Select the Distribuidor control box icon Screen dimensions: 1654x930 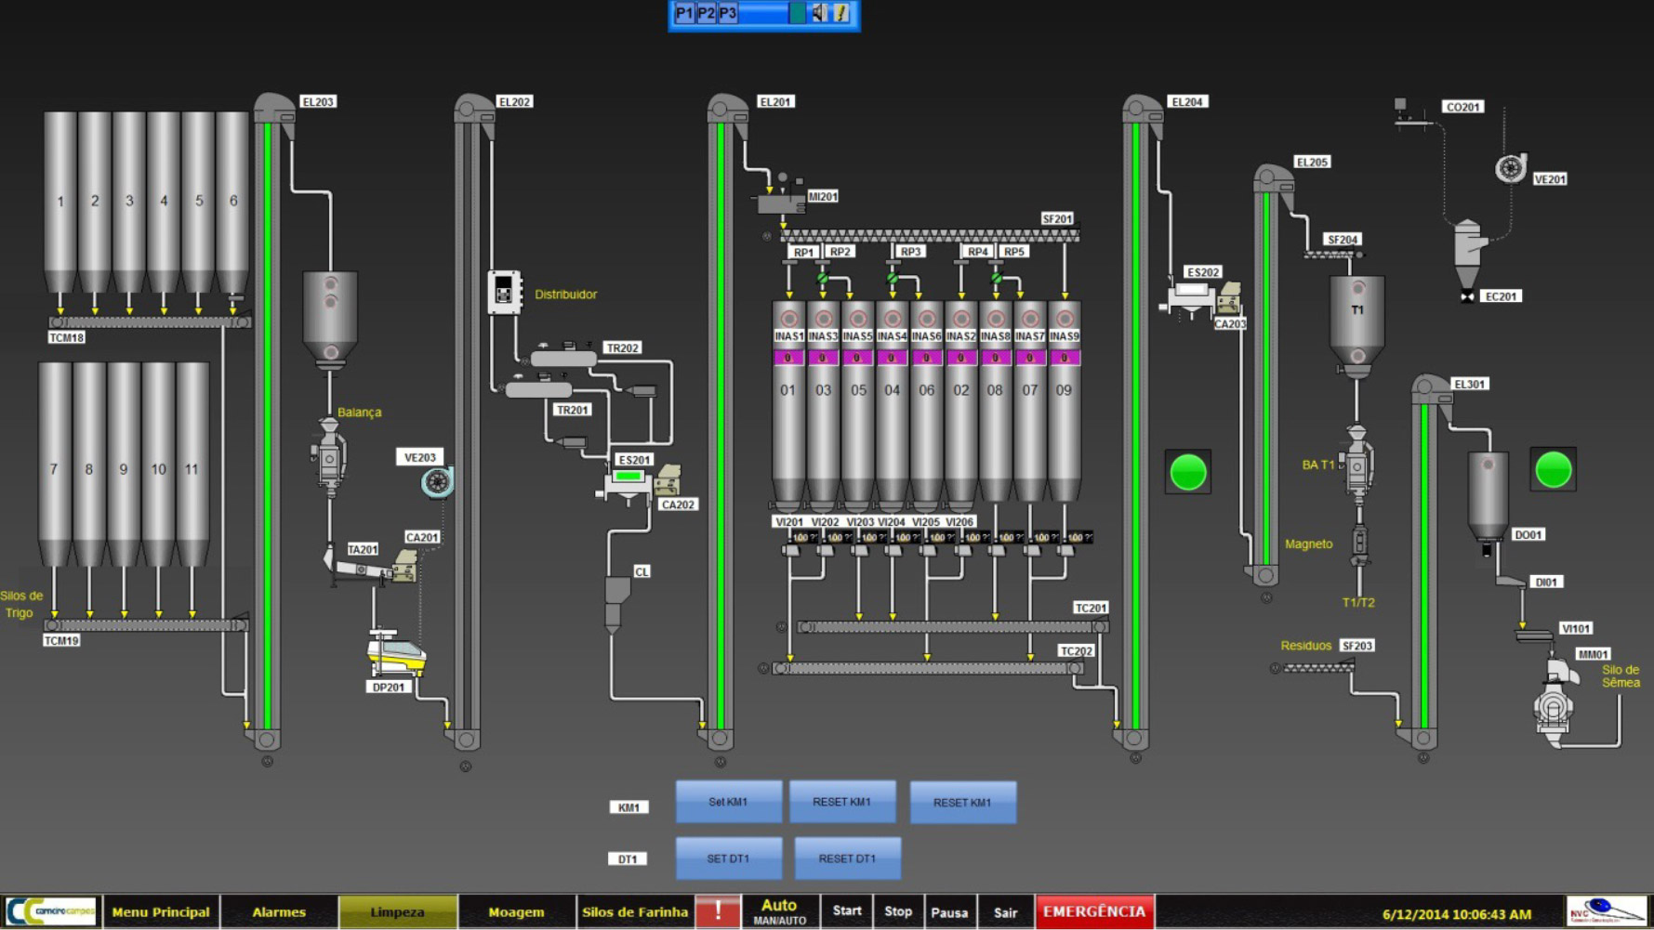click(504, 292)
